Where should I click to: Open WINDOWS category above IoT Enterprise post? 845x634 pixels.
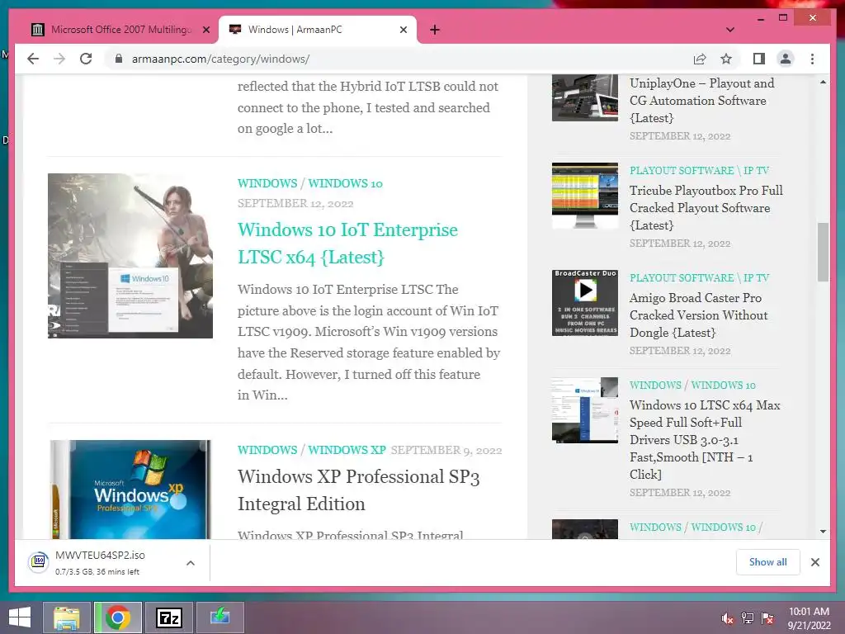click(267, 183)
